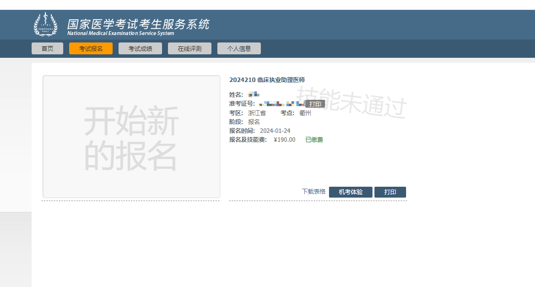Click the 国家医学考试考生服务系统 header title
Screen dimensions: 535x287
[x=138, y=24]
